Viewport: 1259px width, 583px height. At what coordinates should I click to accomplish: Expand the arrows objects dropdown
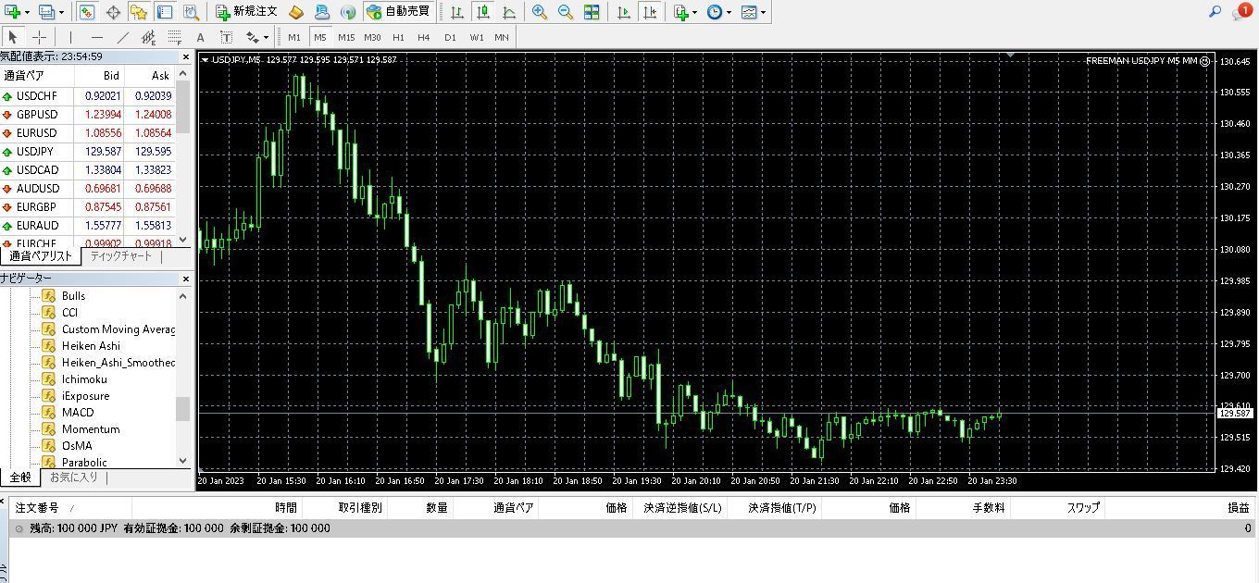click(266, 37)
